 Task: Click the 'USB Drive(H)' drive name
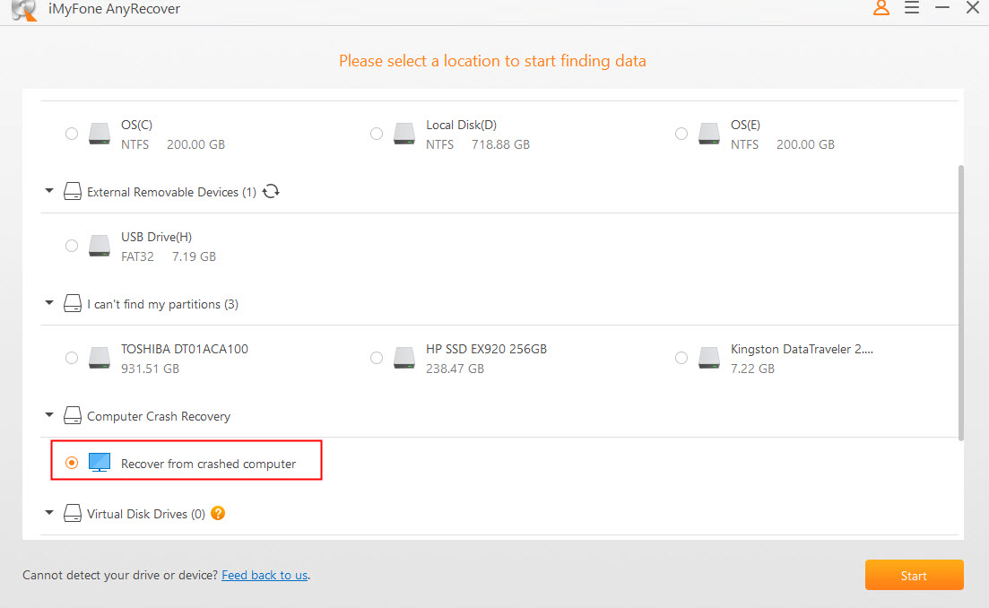point(156,237)
